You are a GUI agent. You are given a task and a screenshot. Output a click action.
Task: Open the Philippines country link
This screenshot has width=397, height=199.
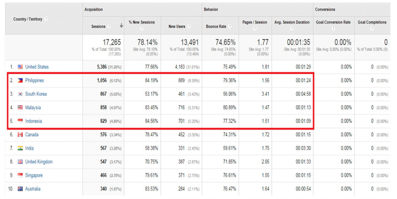(x=35, y=80)
